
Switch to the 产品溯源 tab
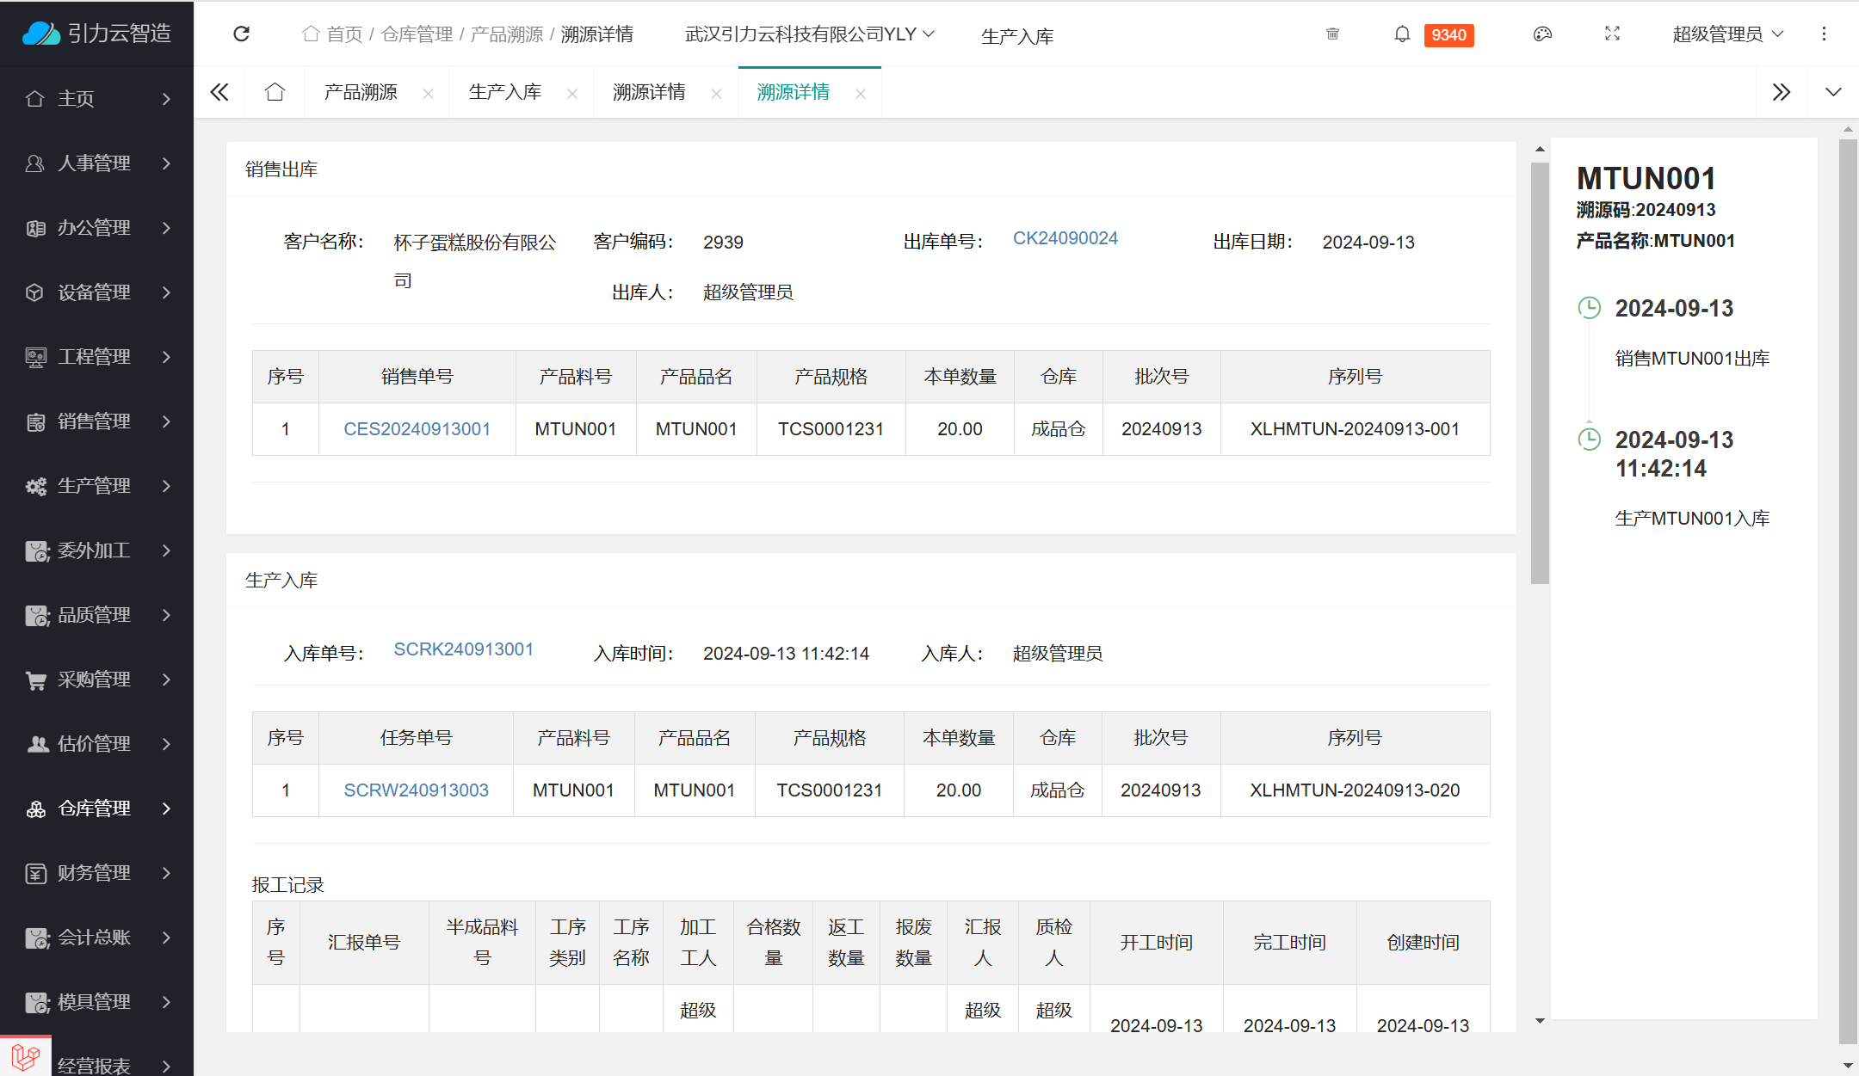(361, 92)
